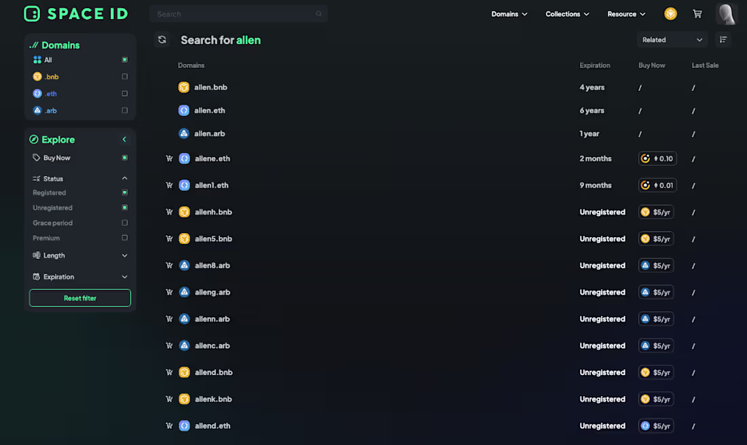Click the search magnifier icon
Image resolution: width=747 pixels, height=445 pixels.
[318, 14]
